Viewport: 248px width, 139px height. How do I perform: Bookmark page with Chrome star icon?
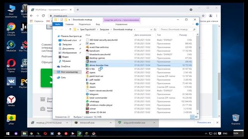[x=203, y=15]
